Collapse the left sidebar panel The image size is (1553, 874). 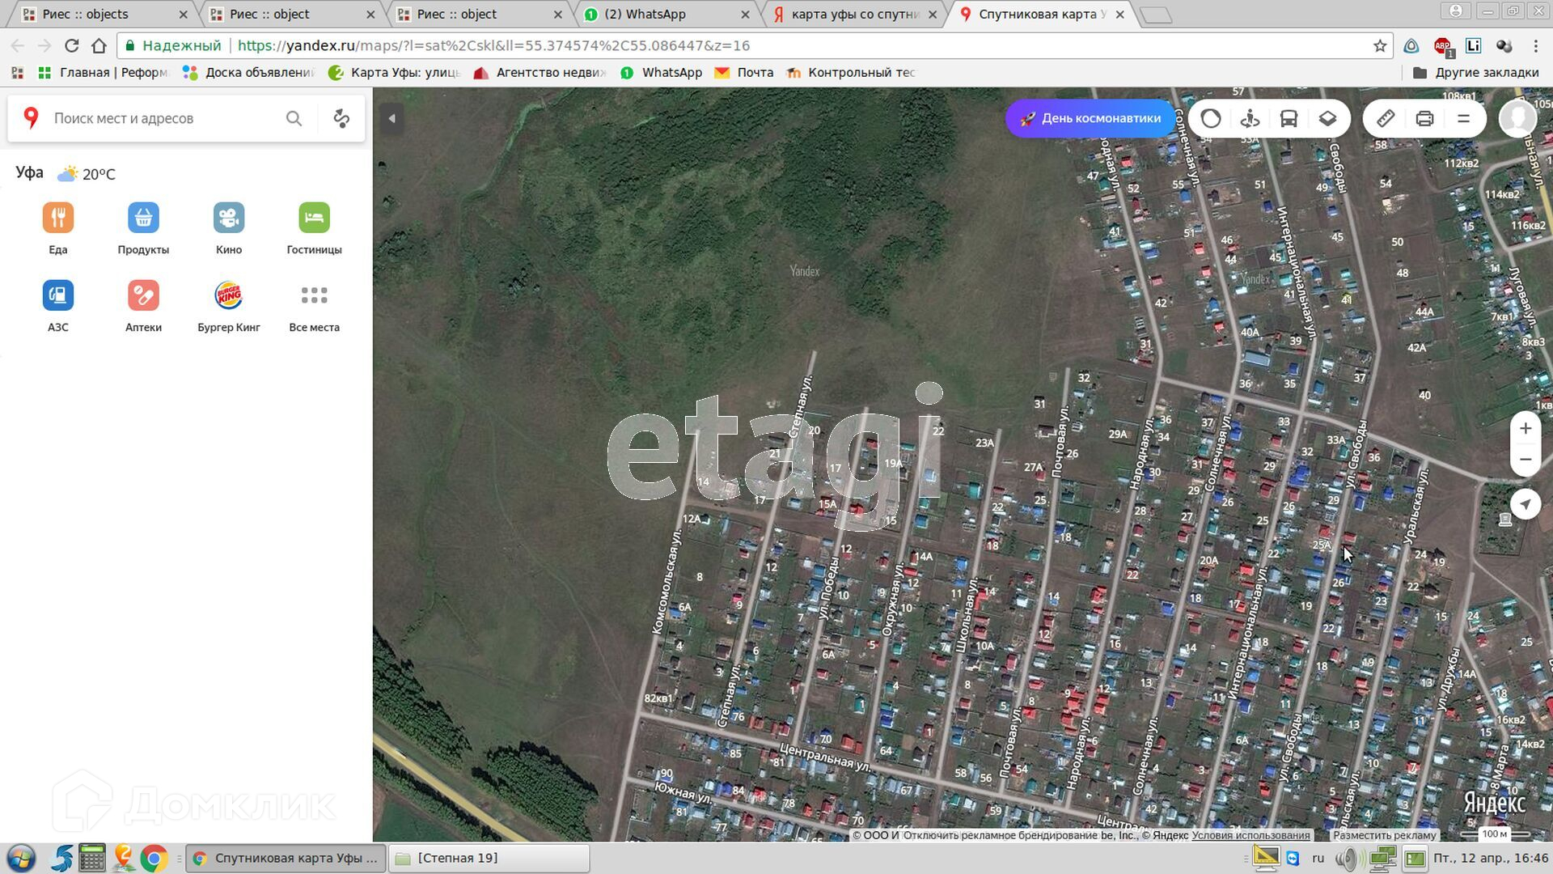(391, 119)
